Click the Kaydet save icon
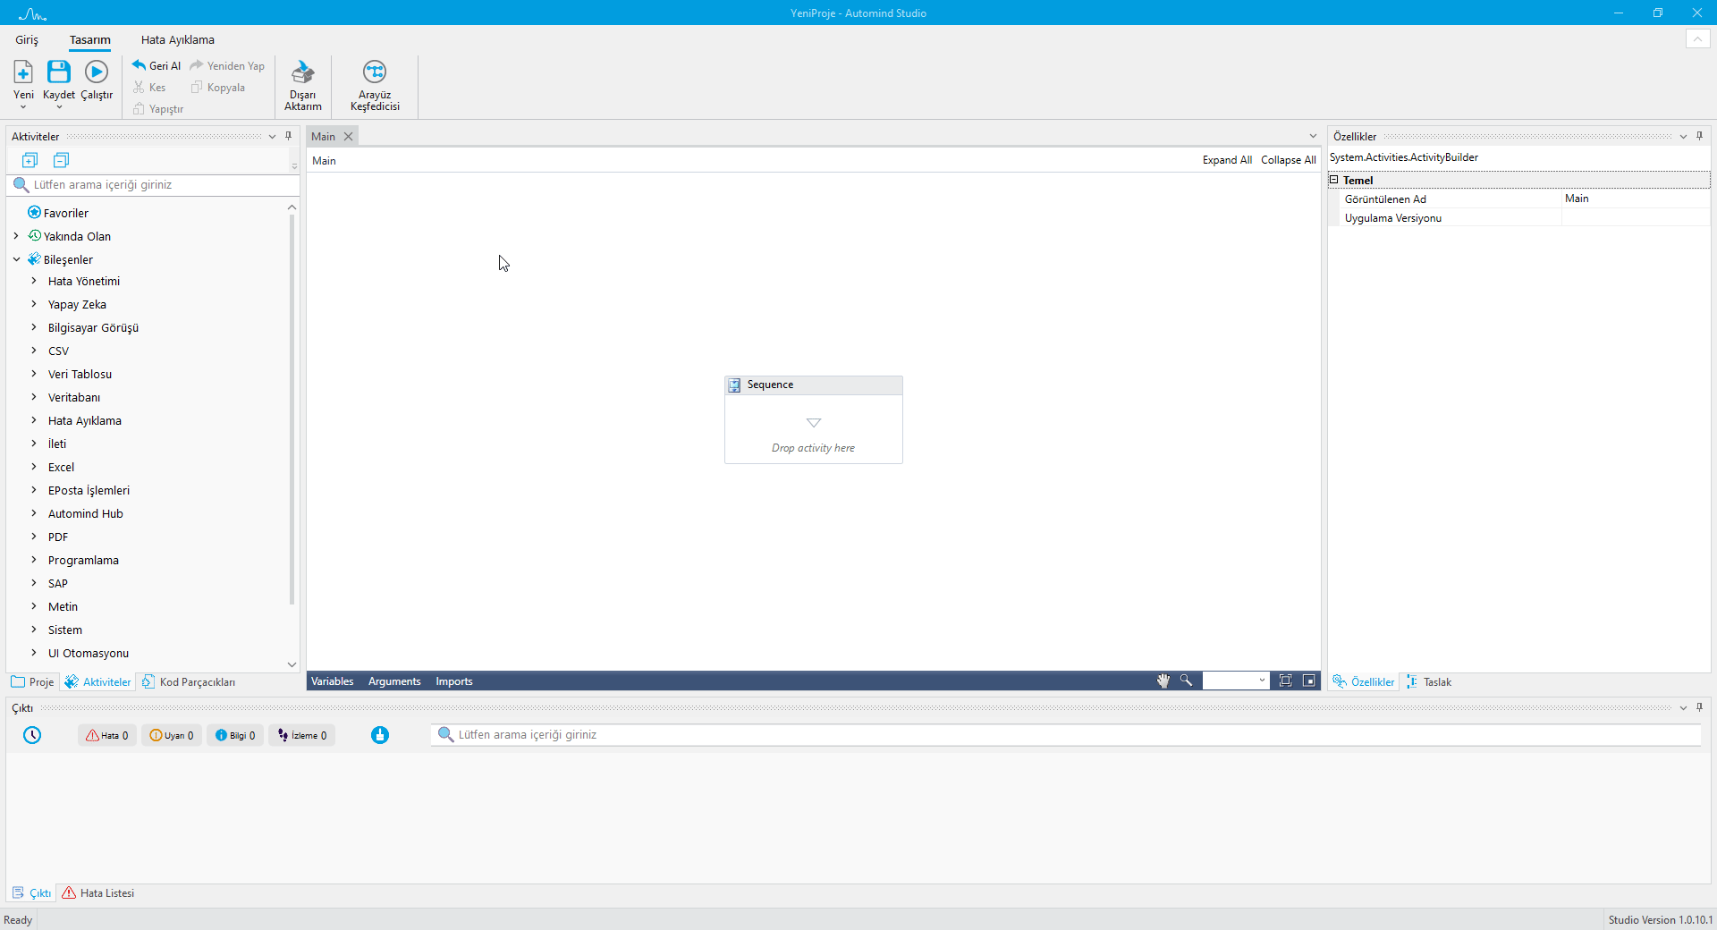1717x930 pixels. (x=59, y=72)
